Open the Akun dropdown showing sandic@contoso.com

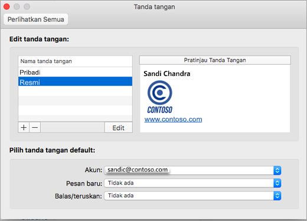[x=192, y=170]
